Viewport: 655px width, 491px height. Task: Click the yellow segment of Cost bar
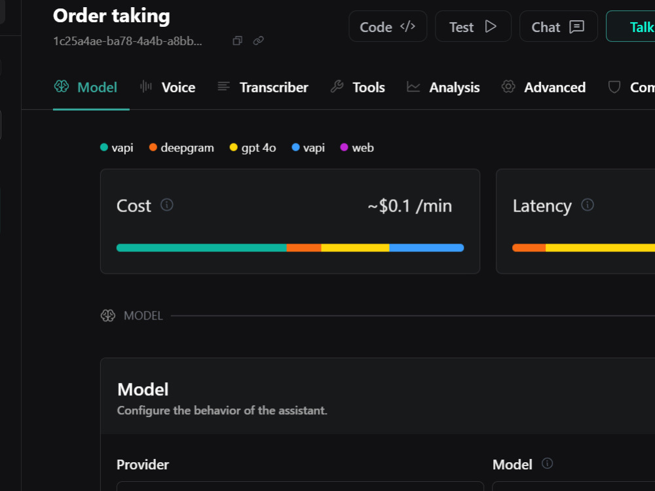(x=355, y=247)
